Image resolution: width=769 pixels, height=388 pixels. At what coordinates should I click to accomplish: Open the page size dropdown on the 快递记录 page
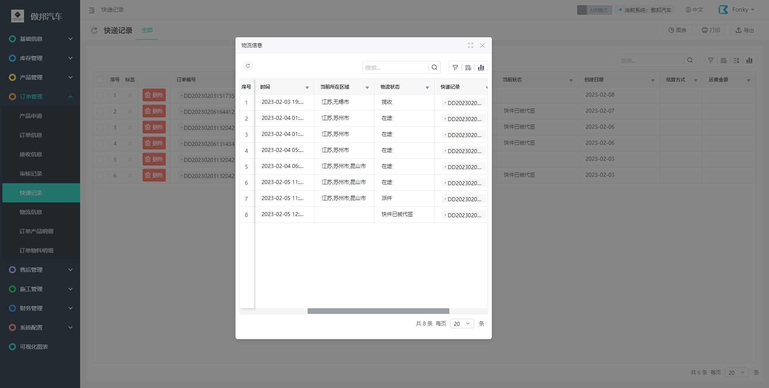coord(737,372)
